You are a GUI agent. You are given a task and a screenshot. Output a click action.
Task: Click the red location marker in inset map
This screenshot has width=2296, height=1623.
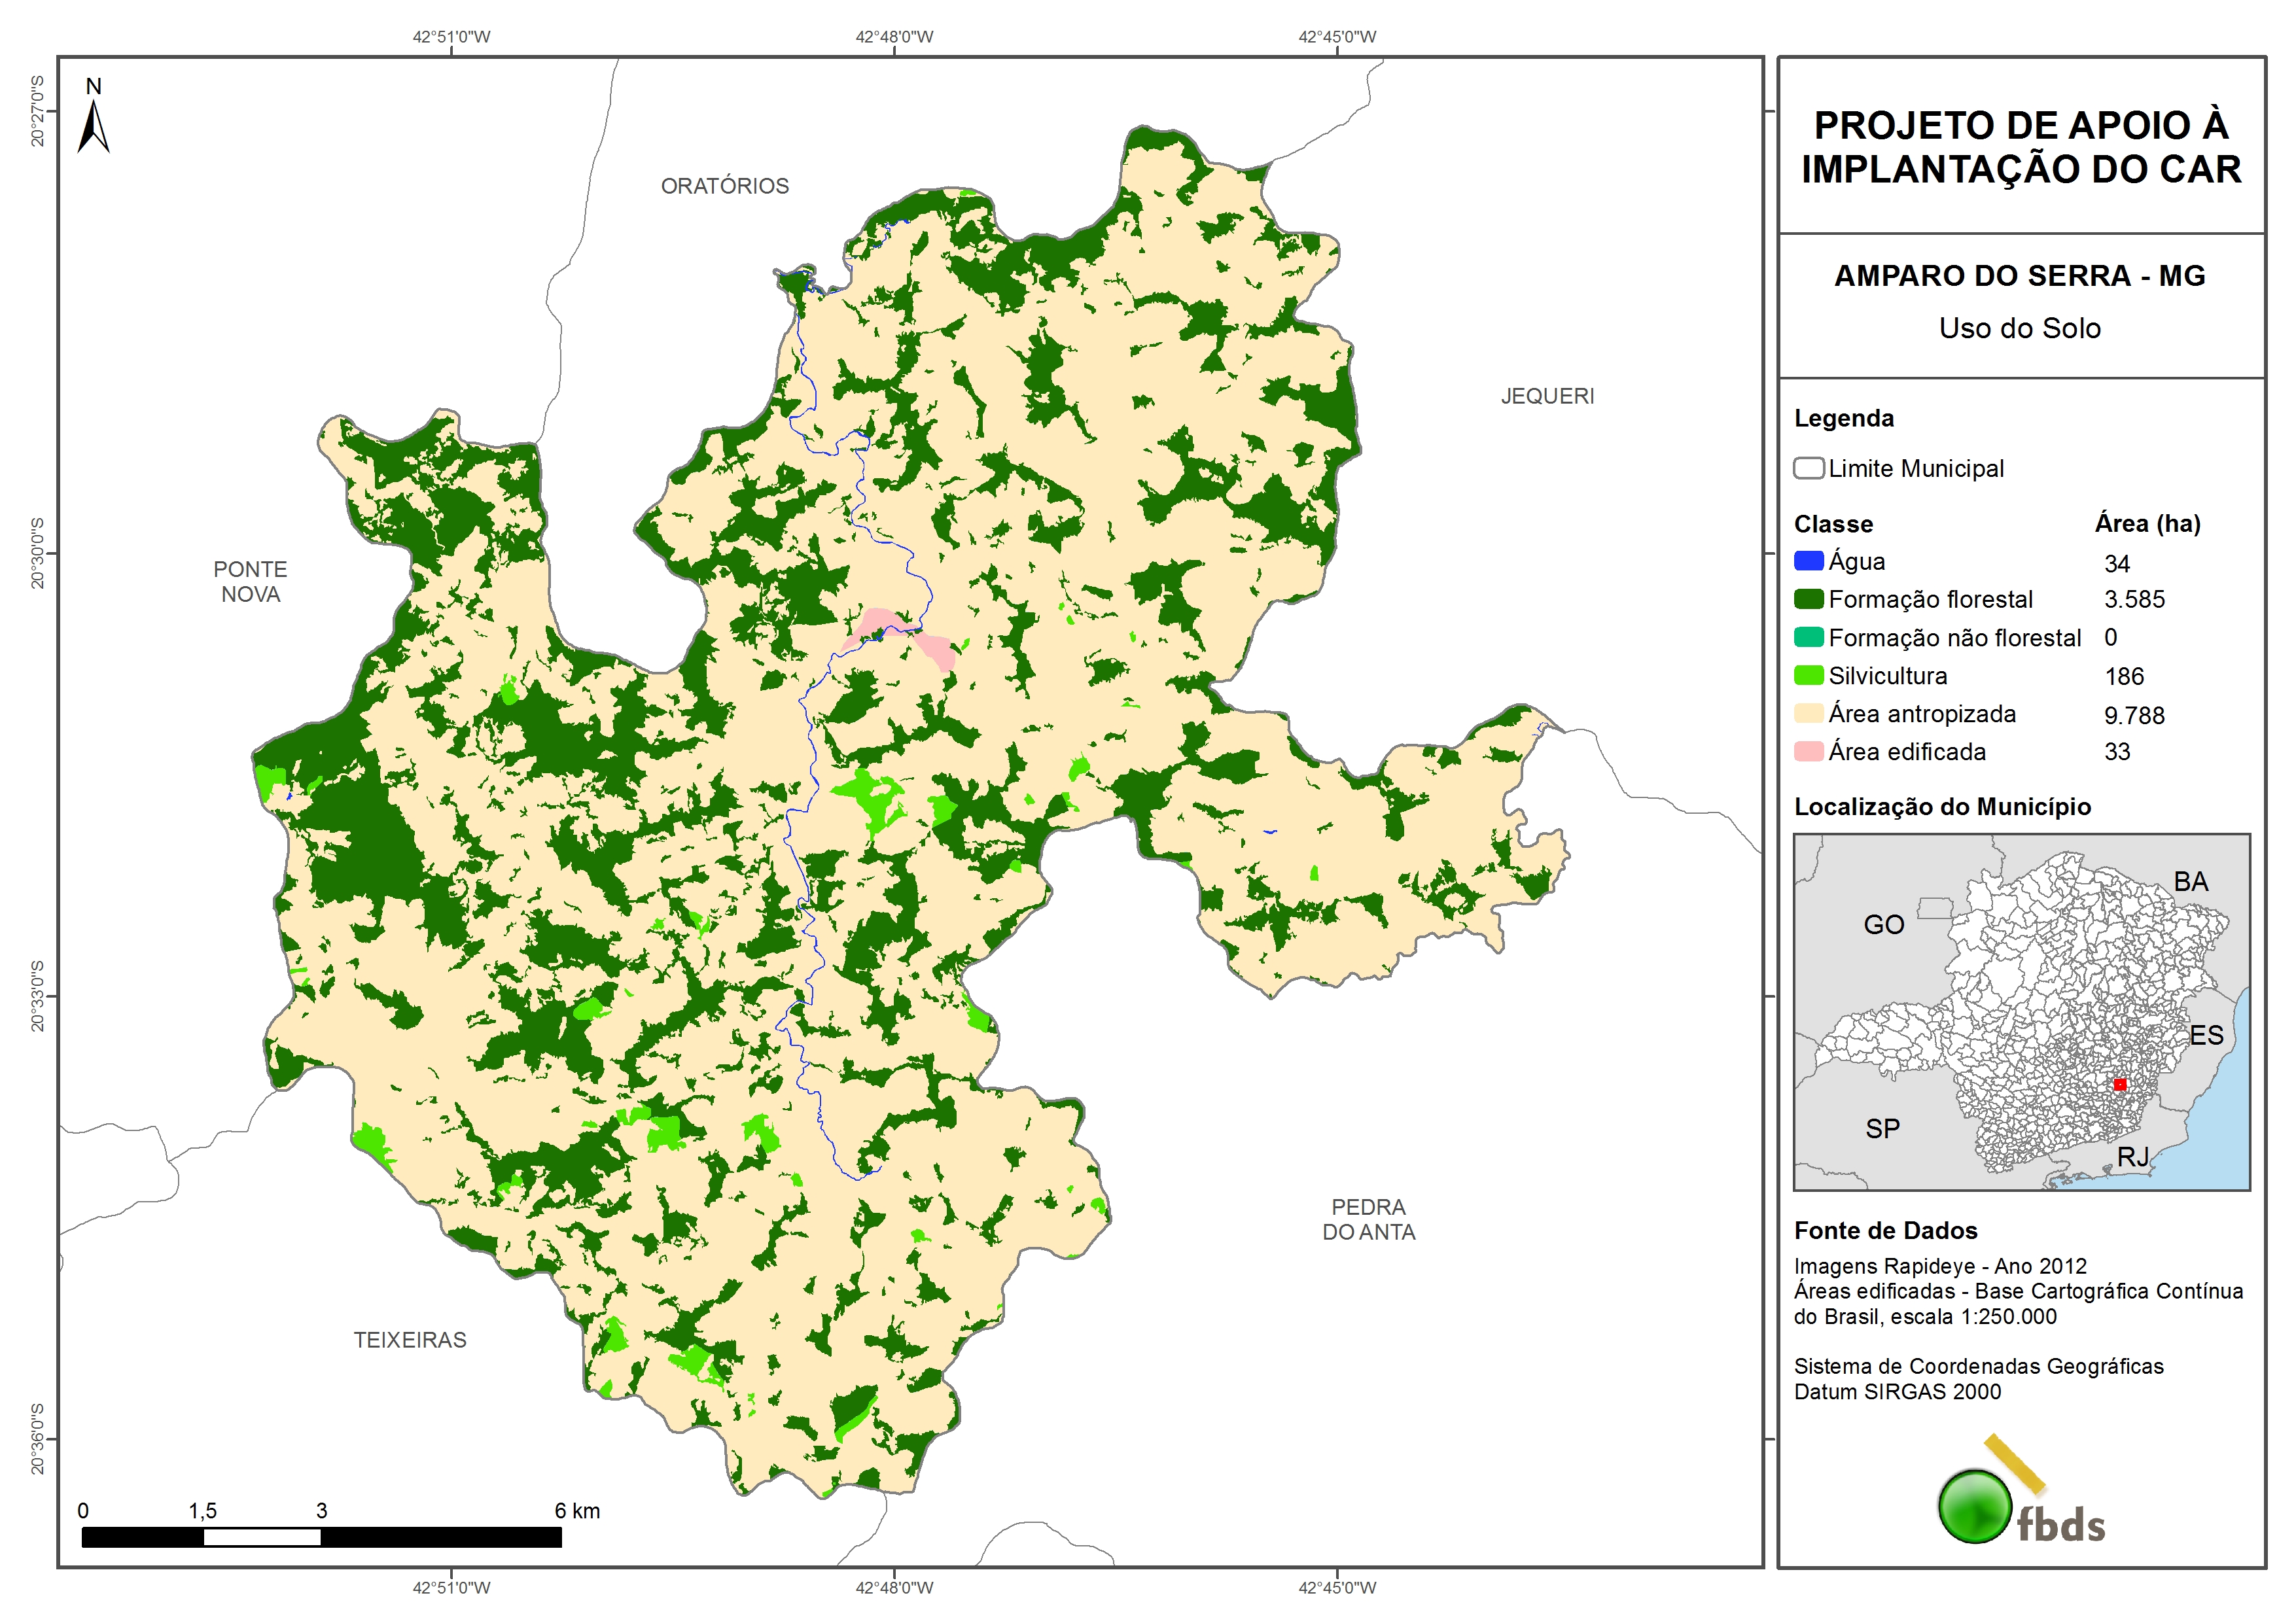click(x=2119, y=1084)
